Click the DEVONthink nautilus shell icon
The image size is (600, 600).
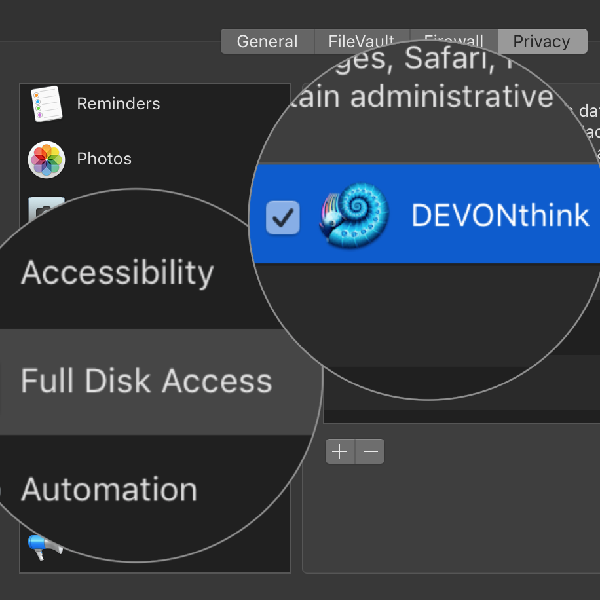pyautogui.click(x=354, y=215)
